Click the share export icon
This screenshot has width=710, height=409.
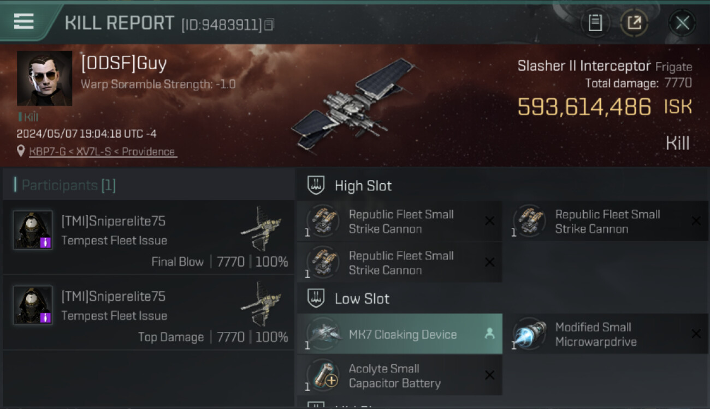[x=634, y=23]
